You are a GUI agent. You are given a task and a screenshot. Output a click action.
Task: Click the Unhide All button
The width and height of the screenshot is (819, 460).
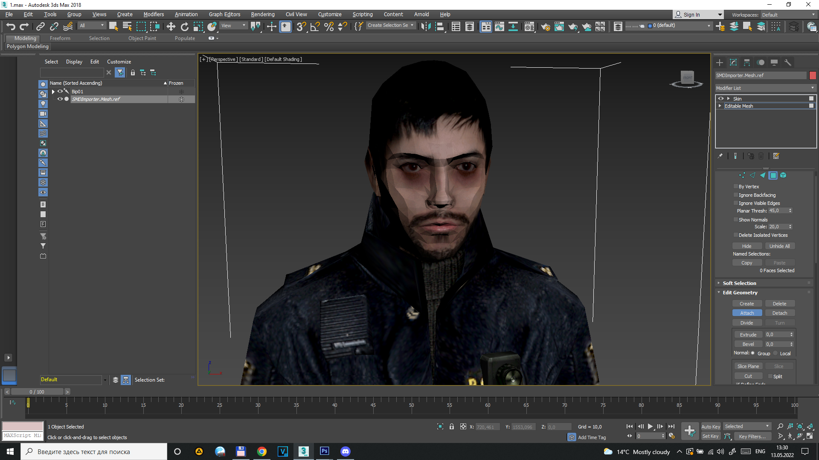[x=780, y=246]
